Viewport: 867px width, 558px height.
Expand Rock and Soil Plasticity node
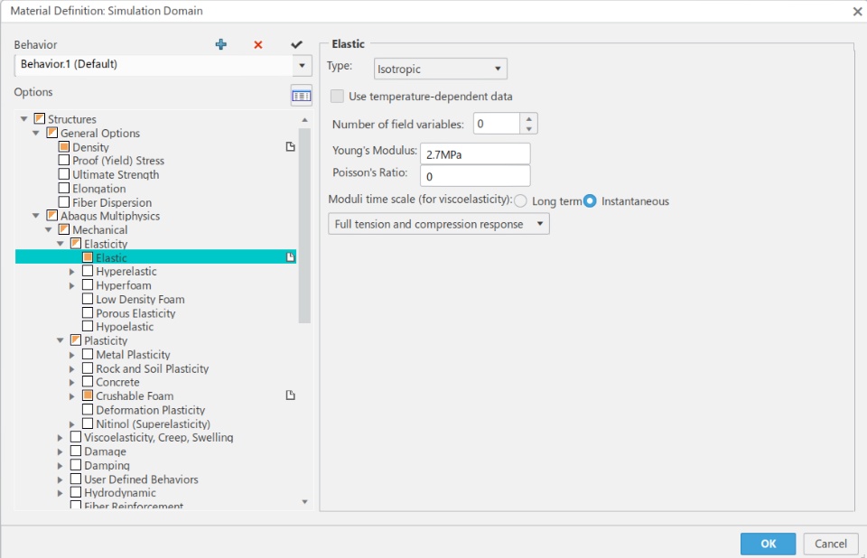(x=72, y=368)
